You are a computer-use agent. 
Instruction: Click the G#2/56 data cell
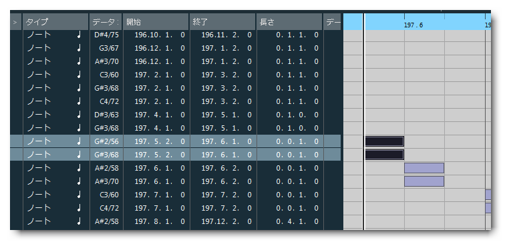coord(106,141)
